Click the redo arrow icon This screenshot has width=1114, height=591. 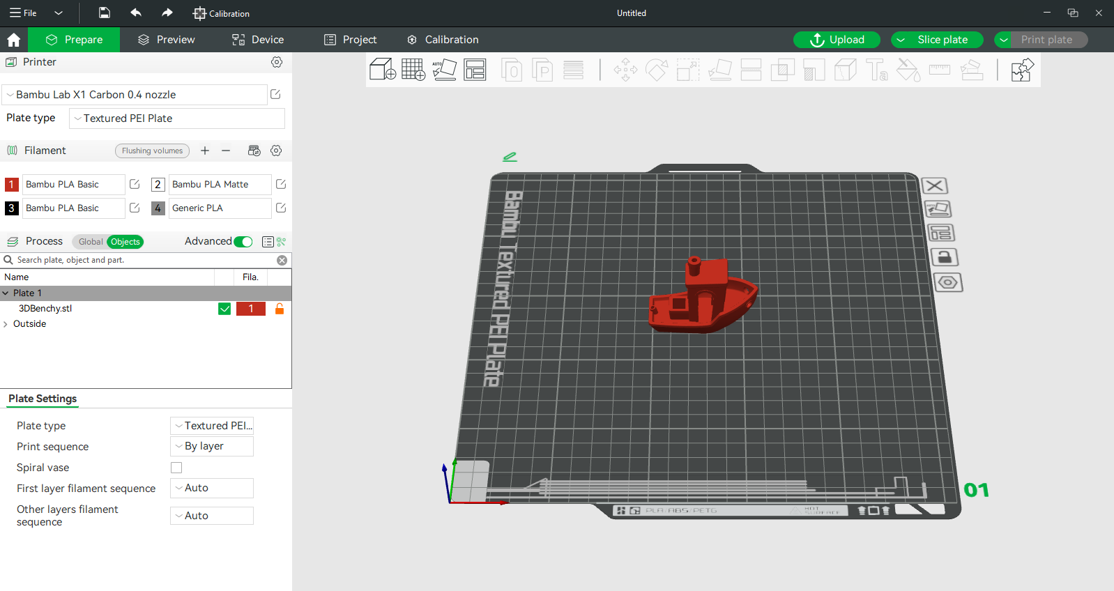(167, 13)
